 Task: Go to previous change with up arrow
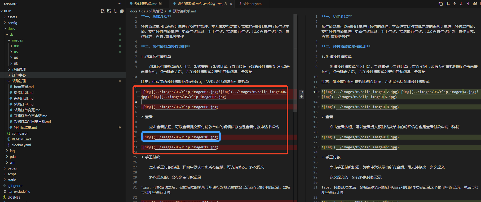454,4
